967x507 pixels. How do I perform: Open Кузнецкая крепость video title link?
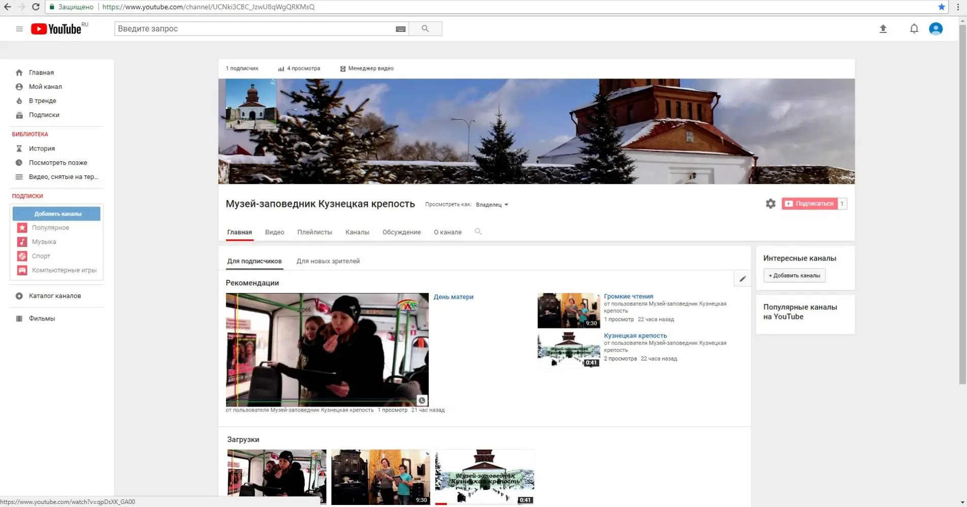point(635,336)
